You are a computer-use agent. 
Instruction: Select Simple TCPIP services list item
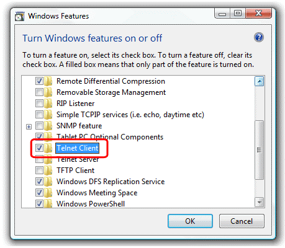click(130, 115)
